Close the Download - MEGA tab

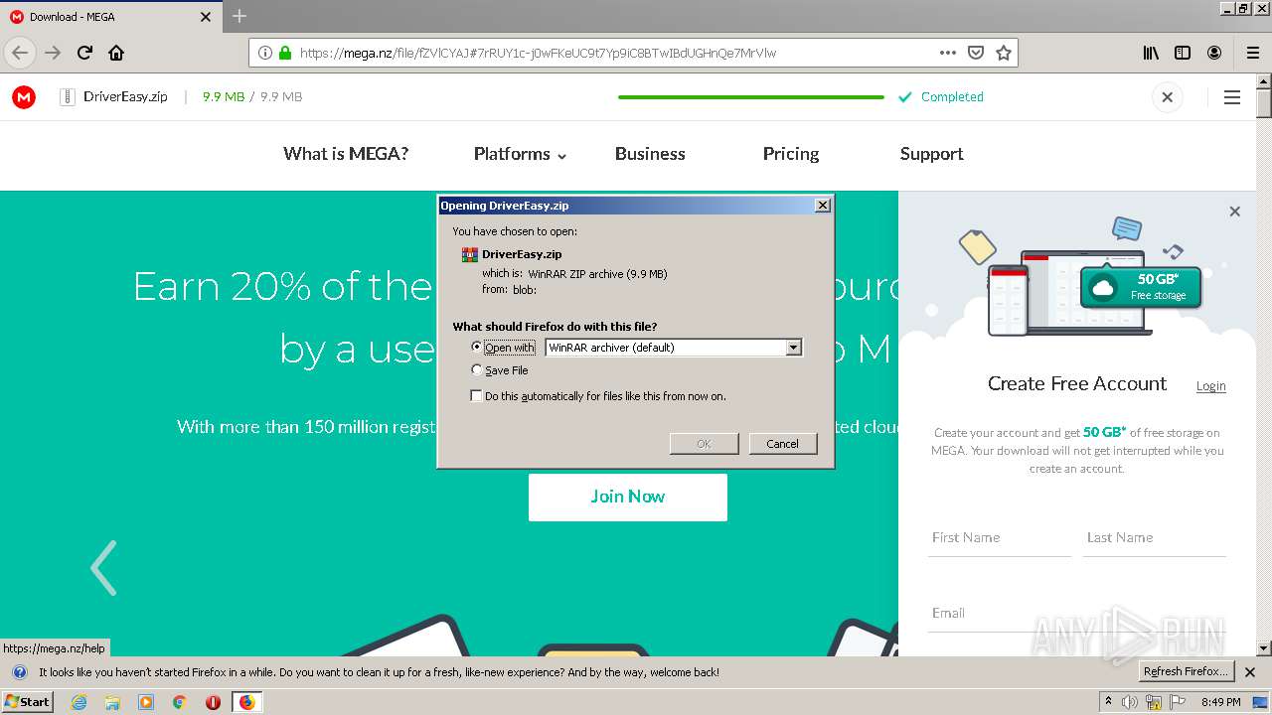click(x=206, y=17)
